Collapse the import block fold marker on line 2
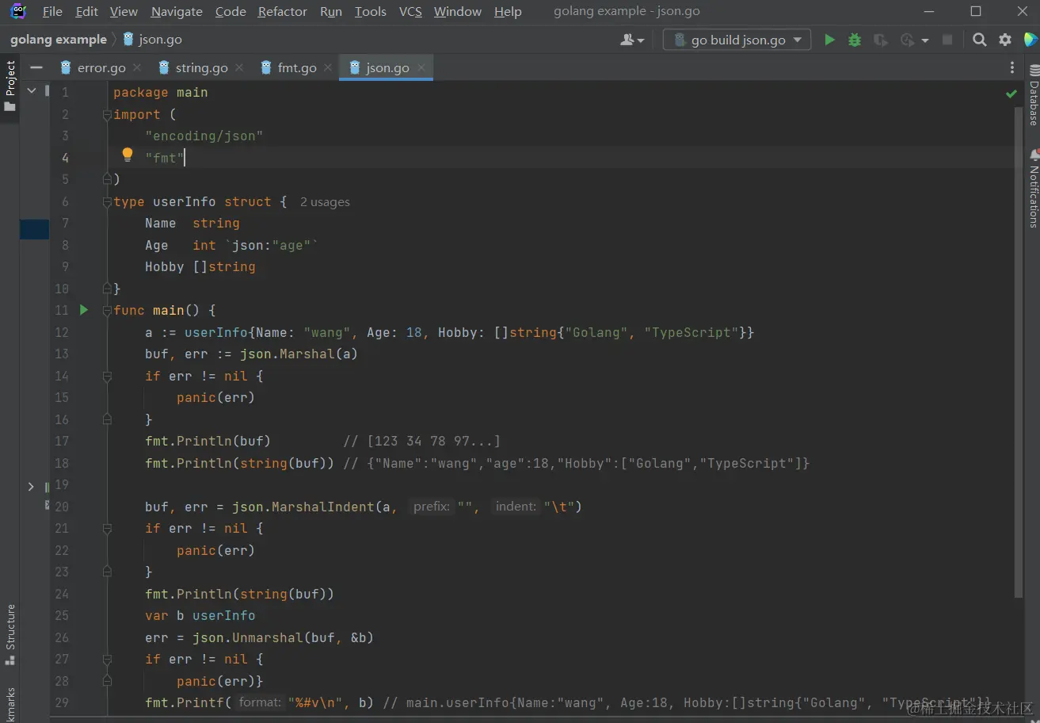This screenshot has height=723, width=1040. [107, 115]
